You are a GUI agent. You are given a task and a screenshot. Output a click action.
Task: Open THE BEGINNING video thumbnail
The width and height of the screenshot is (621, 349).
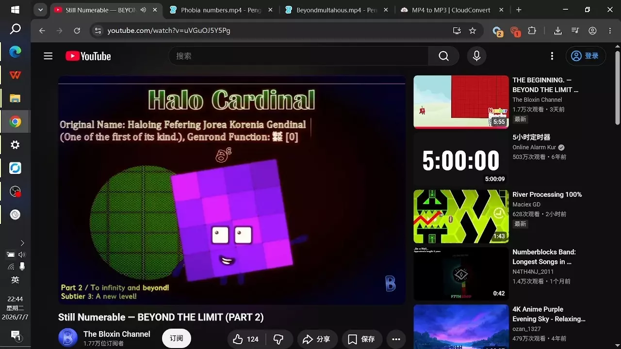[461, 102]
